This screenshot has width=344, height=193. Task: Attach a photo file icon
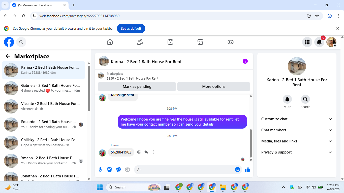[x=109, y=170]
